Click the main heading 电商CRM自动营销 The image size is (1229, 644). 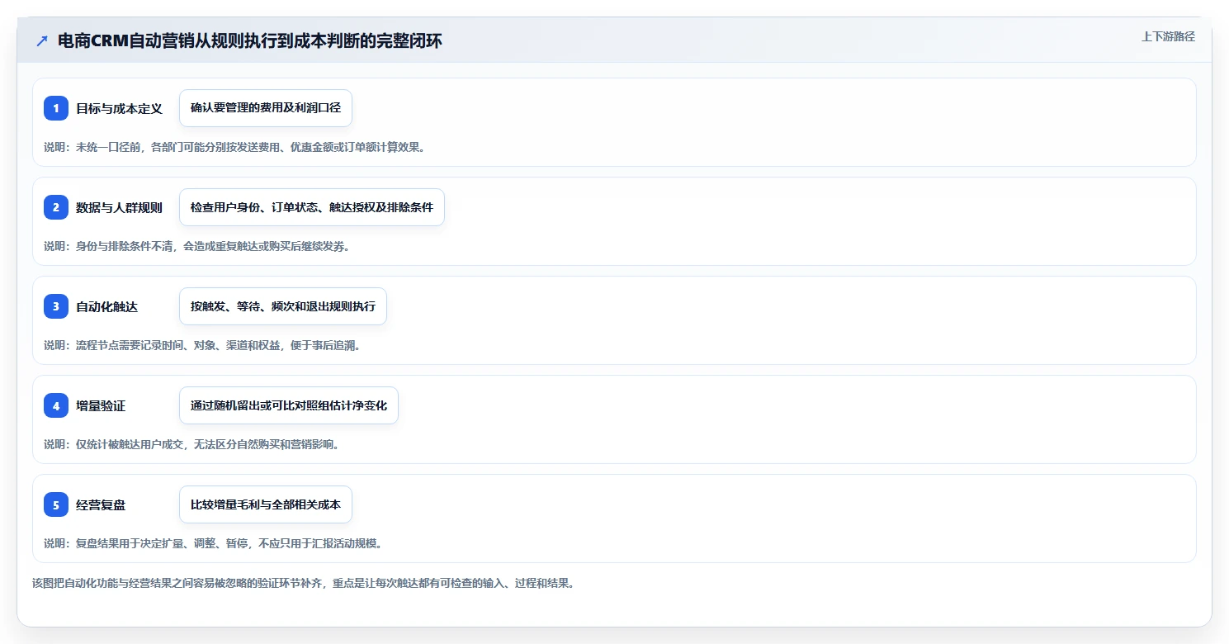(250, 41)
